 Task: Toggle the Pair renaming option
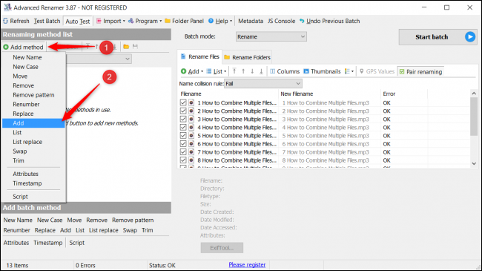pos(420,72)
